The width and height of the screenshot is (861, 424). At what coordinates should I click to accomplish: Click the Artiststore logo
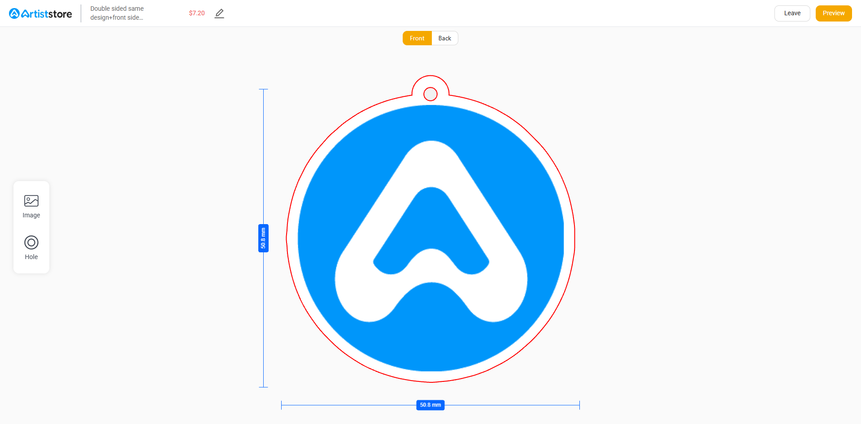tap(40, 13)
